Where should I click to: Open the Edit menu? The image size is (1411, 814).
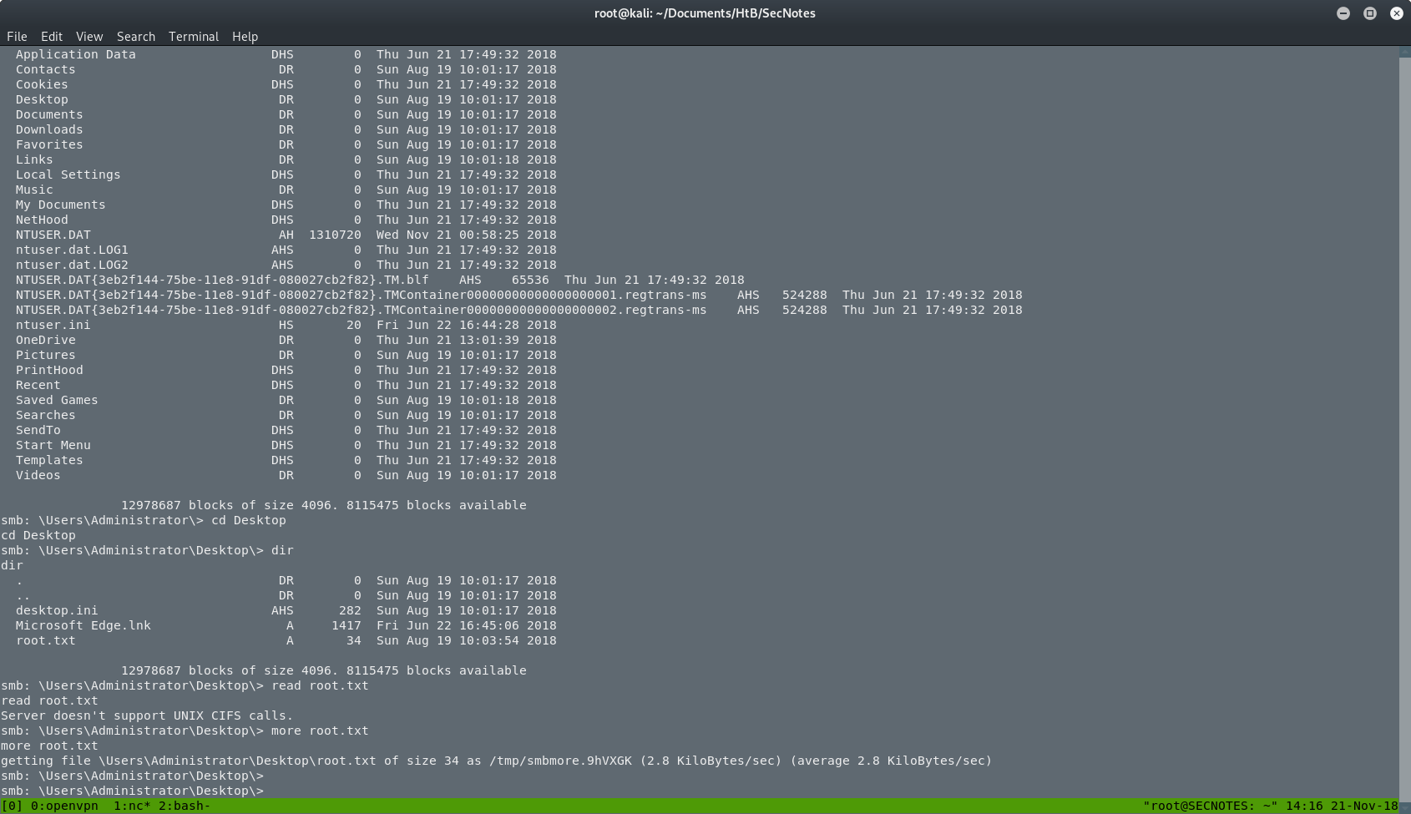(x=51, y=36)
